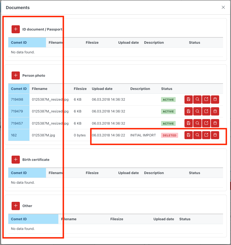The width and height of the screenshot is (231, 245).
Task: Save document 719498 using the disk icon
Action: coord(188,100)
